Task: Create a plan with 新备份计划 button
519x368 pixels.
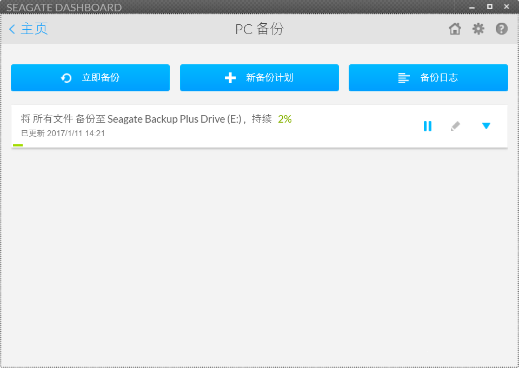Action: 259,78
